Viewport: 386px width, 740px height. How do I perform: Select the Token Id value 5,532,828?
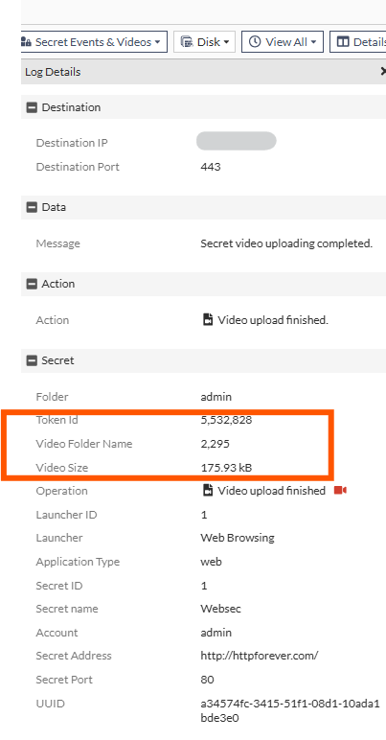tap(226, 420)
